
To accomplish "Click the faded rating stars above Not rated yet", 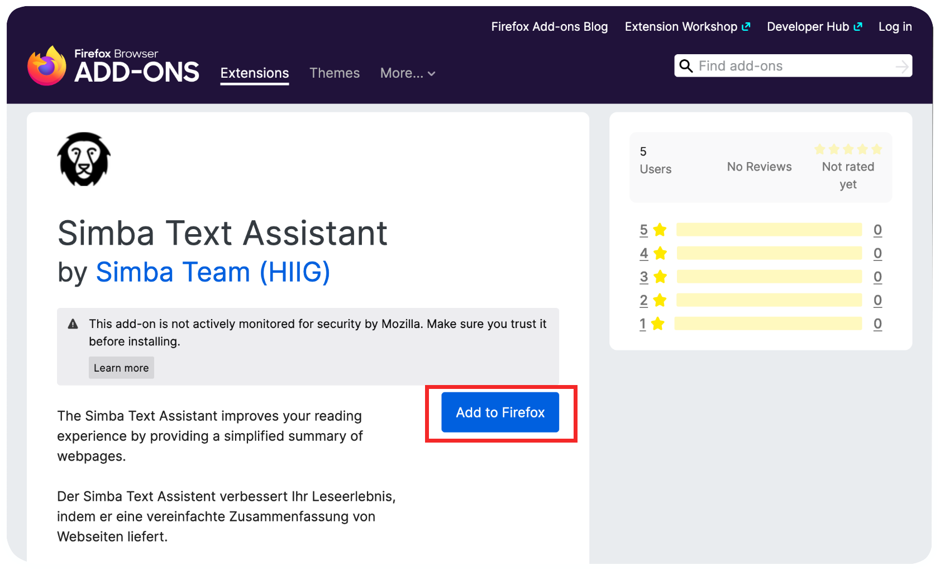I will tap(848, 149).
